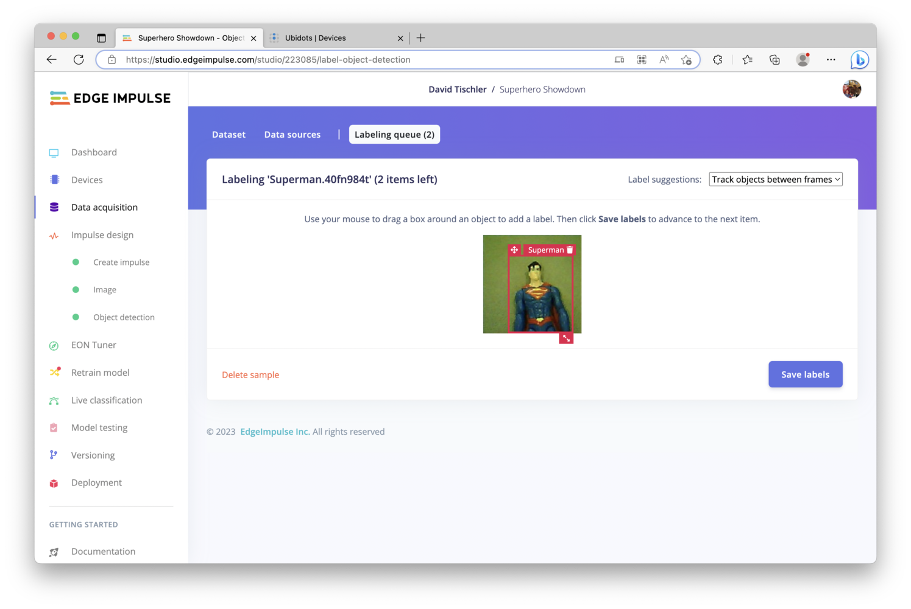Viewport: 911px width, 609px height.
Task: Open the tab actions menu icon
Action: (101, 38)
